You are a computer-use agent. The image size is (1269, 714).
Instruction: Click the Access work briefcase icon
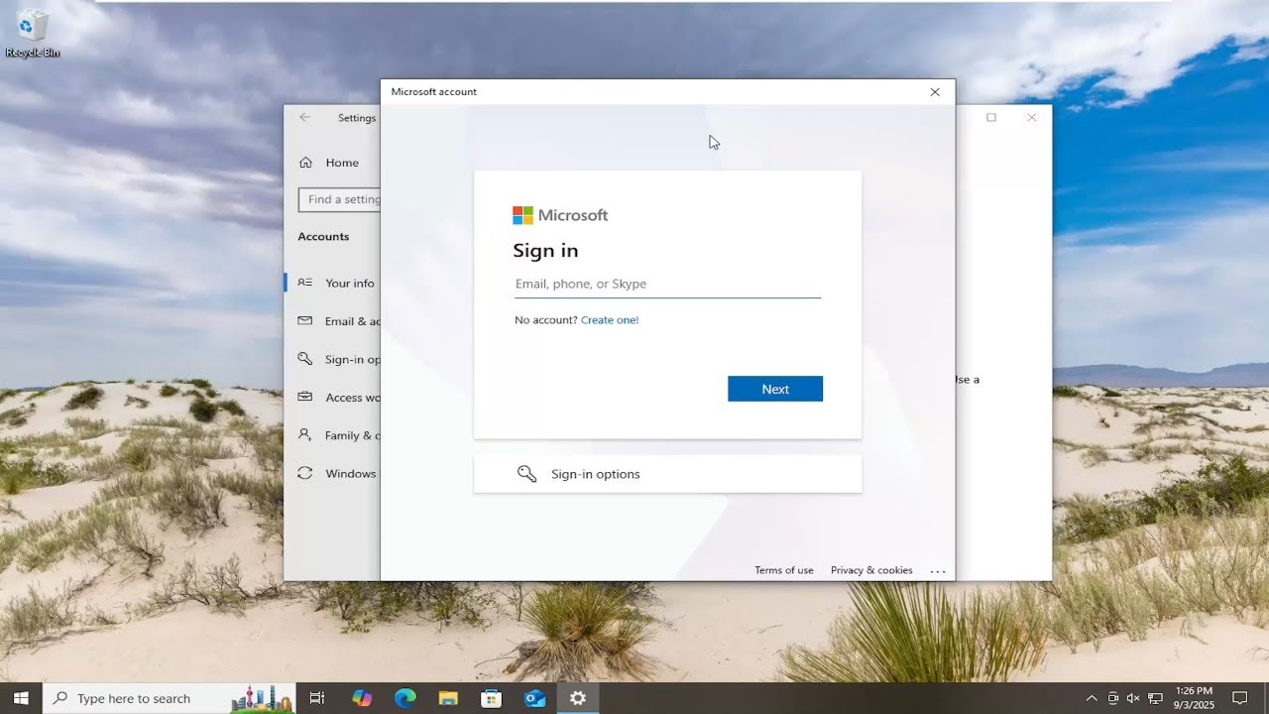click(x=305, y=398)
